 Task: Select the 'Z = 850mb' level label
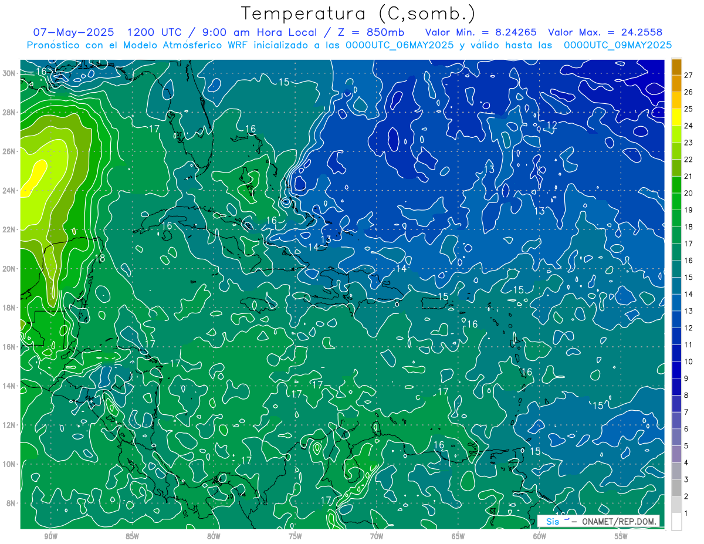point(368,32)
